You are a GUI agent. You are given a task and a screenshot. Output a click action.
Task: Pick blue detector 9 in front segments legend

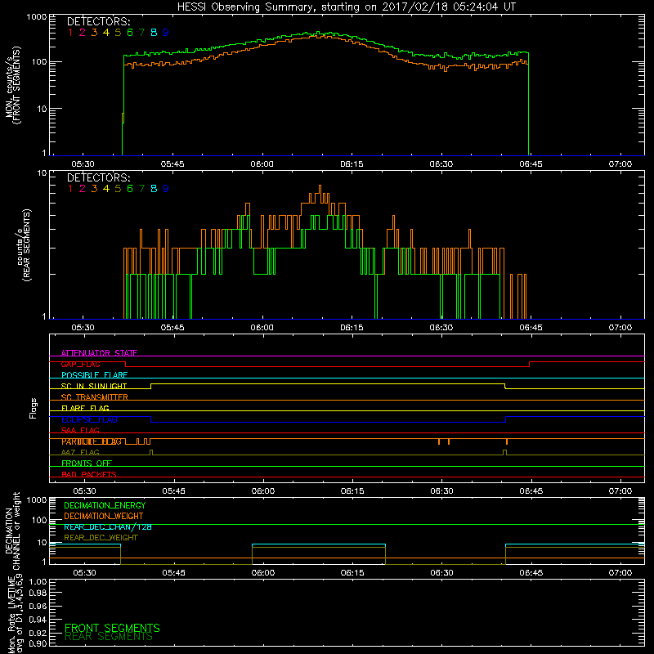click(x=166, y=33)
